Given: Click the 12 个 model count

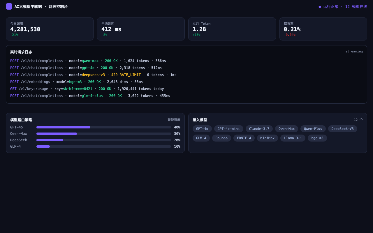Looking at the screenshot, I should 358,120.
